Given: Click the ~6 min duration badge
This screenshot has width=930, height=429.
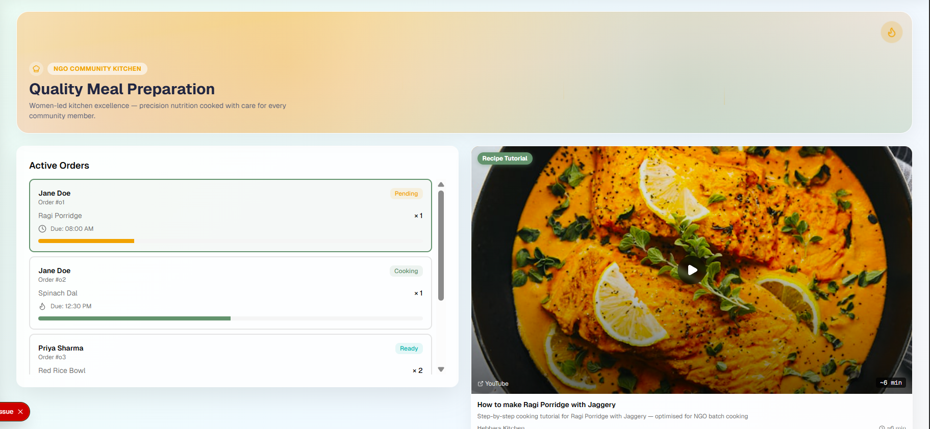Looking at the screenshot, I should (891, 383).
